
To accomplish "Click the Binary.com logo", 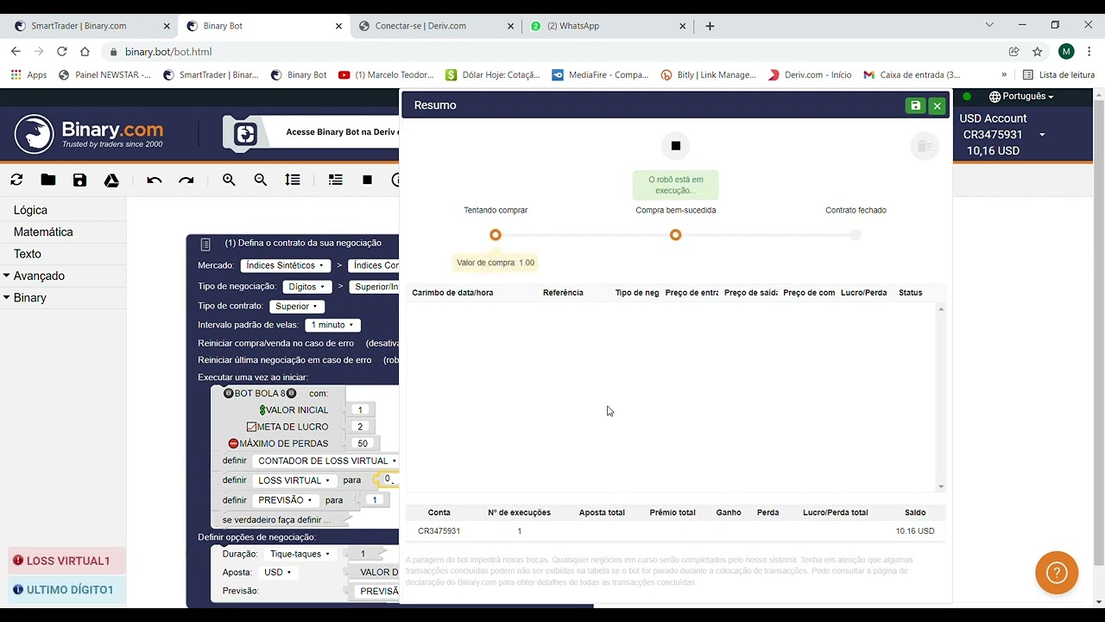I will [x=89, y=134].
